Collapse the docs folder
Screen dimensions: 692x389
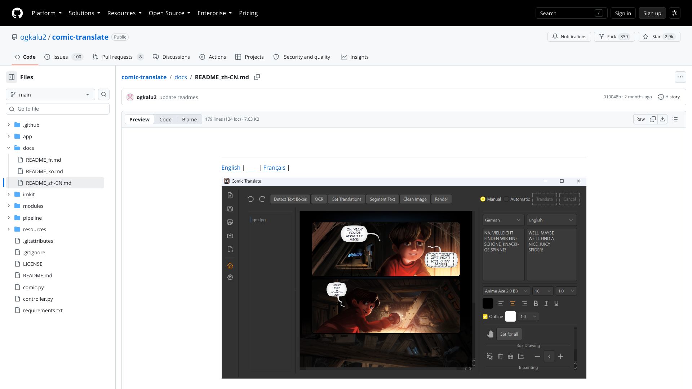pos(9,148)
